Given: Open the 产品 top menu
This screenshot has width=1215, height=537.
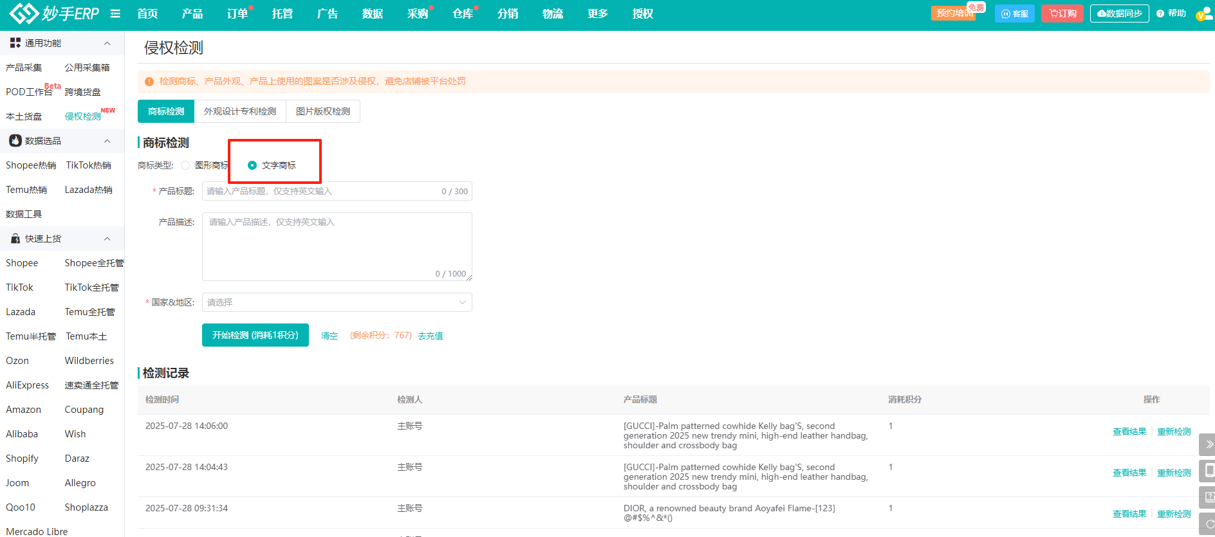Looking at the screenshot, I should [192, 14].
